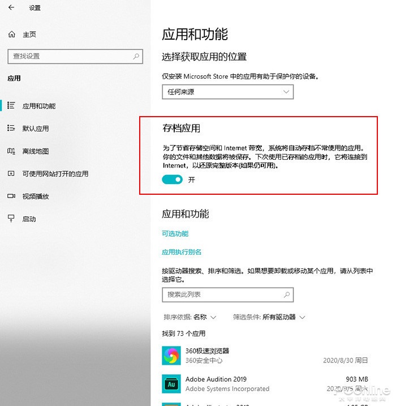Click the back arrow in Settings
This screenshot has height=406, width=396.
[11, 7]
